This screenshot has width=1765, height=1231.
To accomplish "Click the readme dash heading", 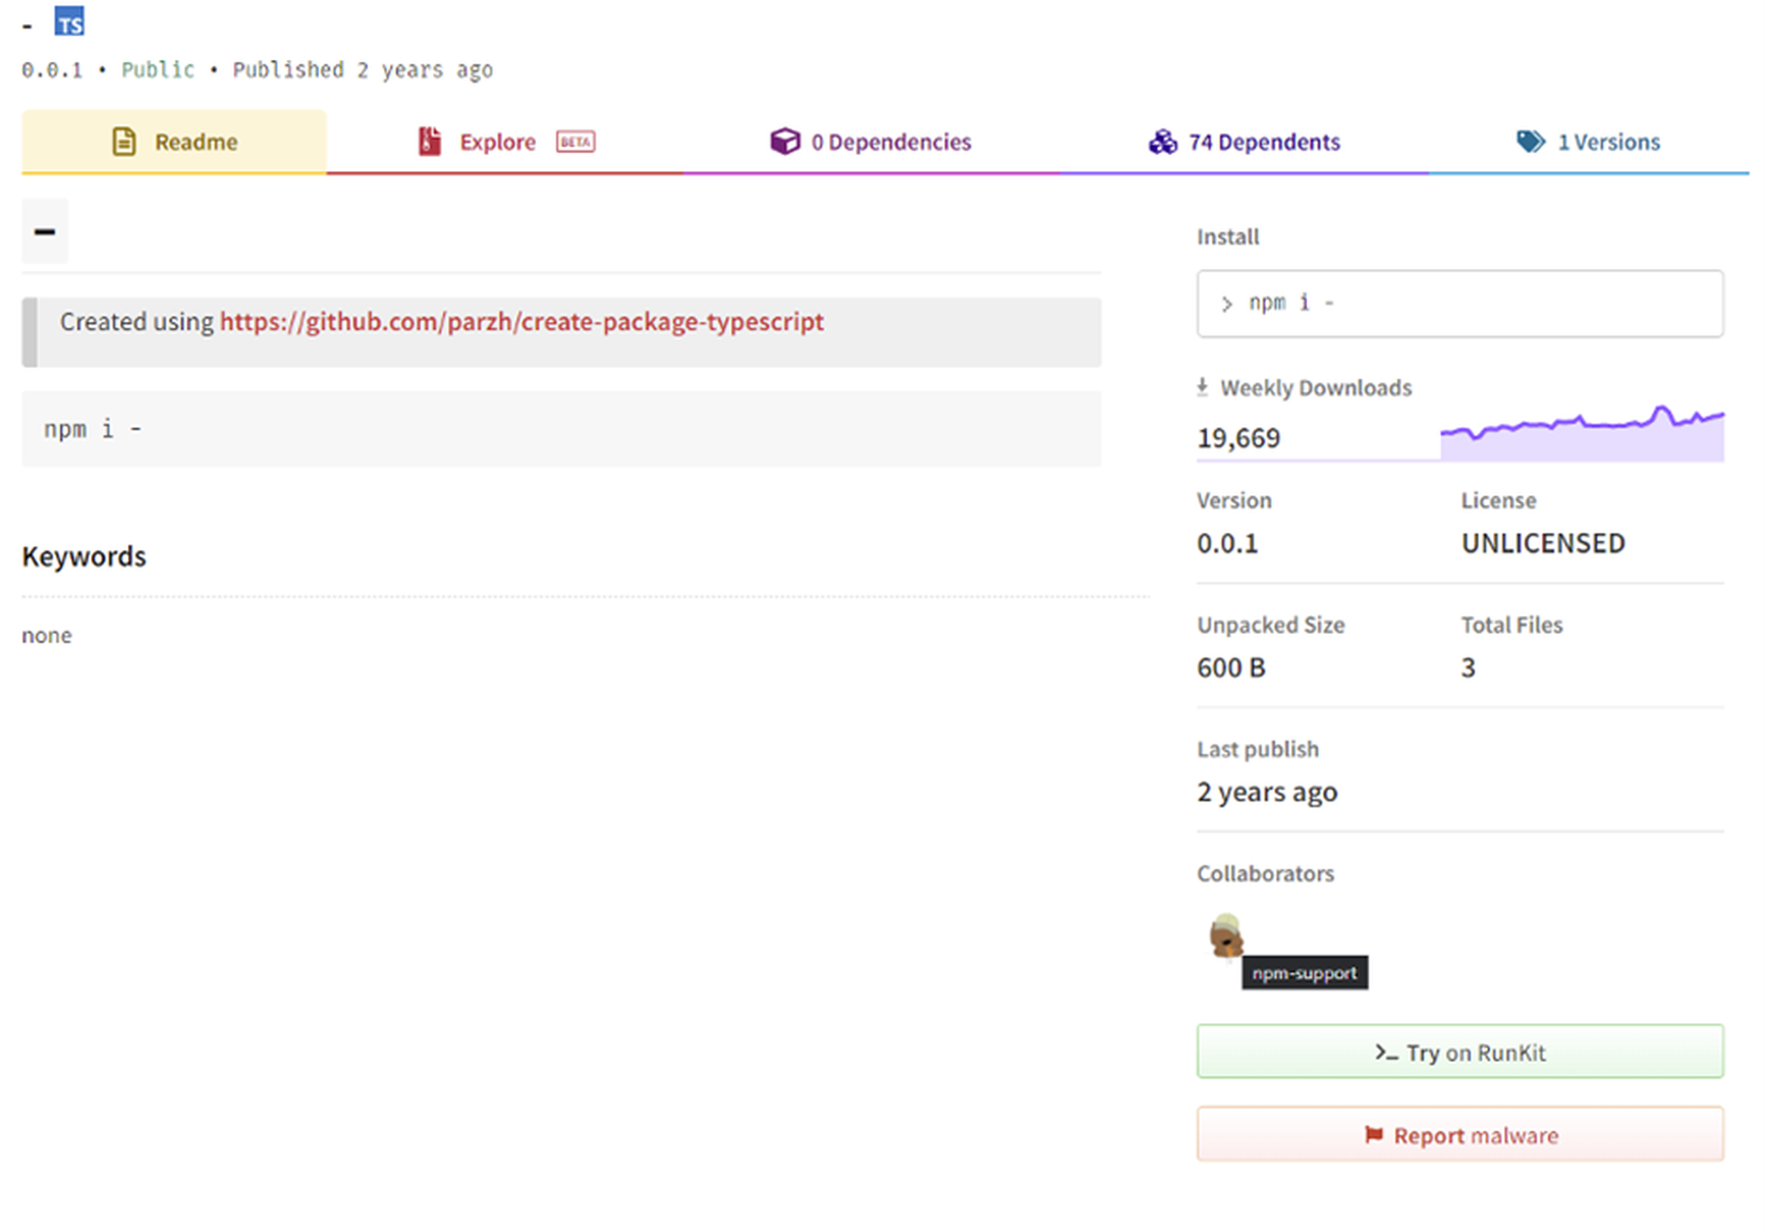I will pyautogui.click(x=44, y=232).
